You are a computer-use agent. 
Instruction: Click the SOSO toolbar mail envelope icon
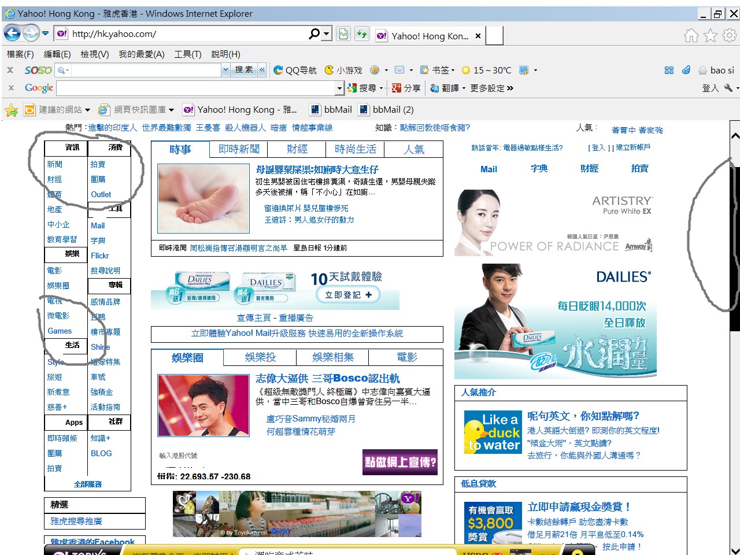click(x=399, y=70)
